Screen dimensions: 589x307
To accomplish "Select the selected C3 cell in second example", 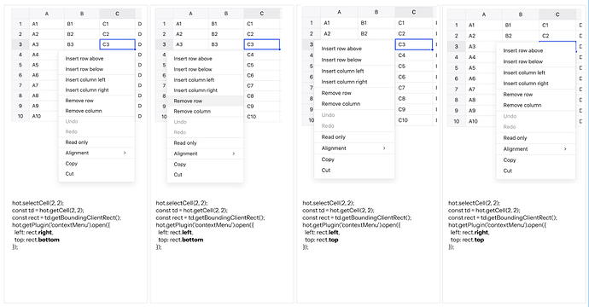I will coord(262,44).
